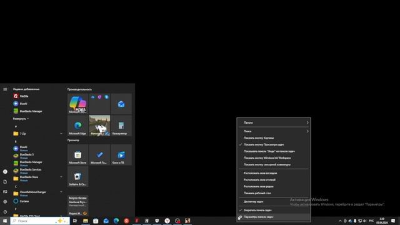Expand the ClownfishVoiceChanger folder
400x225 pixels.
(x=37, y=193)
